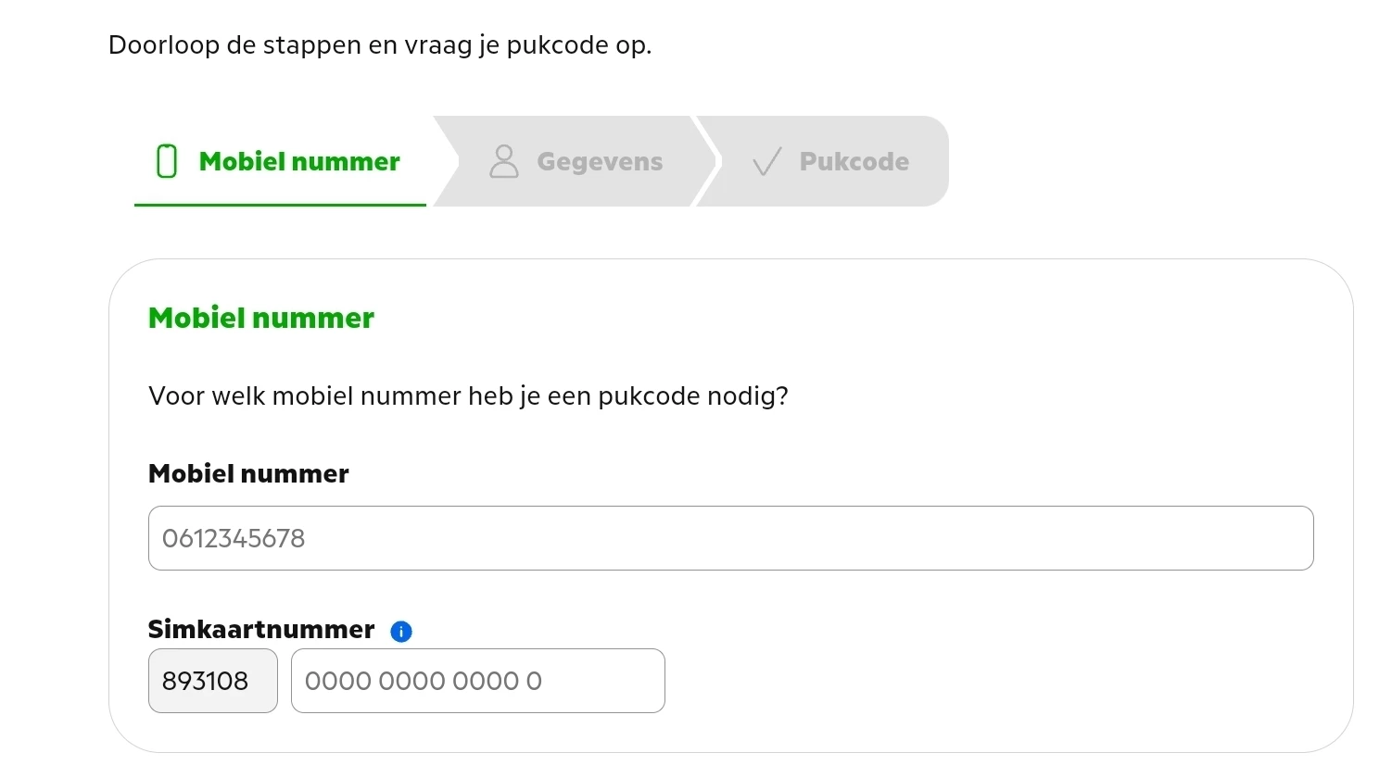This screenshot has width=1392, height=778.
Task: Click the greyed 893108 prefix field
Action: (212, 681)
